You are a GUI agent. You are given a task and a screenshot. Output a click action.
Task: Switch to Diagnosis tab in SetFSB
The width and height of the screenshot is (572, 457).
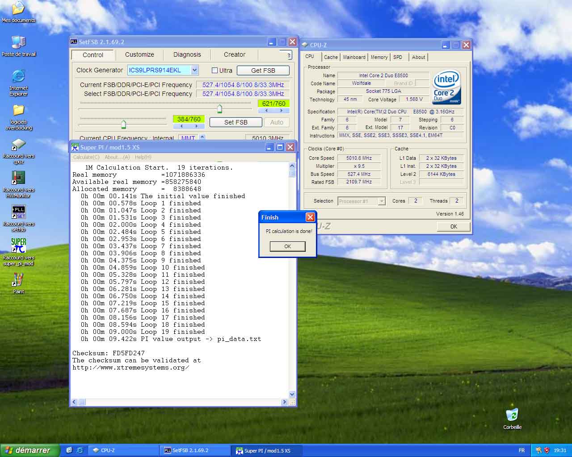[187, 54]
